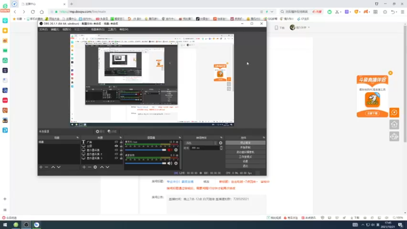Screen dimensions: 407x229
Task: Click 属性 properties button above the Scenes panel
Action: tap(100, 131)
